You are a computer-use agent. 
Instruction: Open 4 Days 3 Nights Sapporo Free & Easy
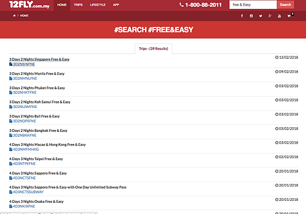[38, 173]
